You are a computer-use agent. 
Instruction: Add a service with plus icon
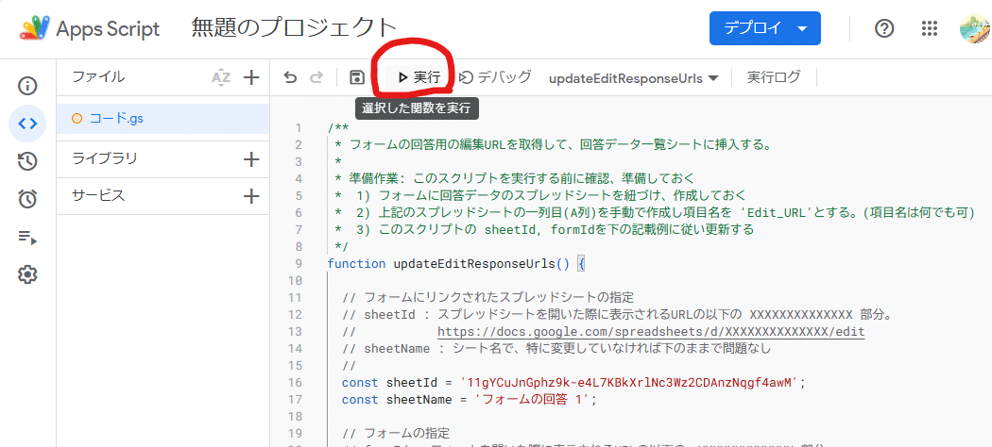pos(252,196)
